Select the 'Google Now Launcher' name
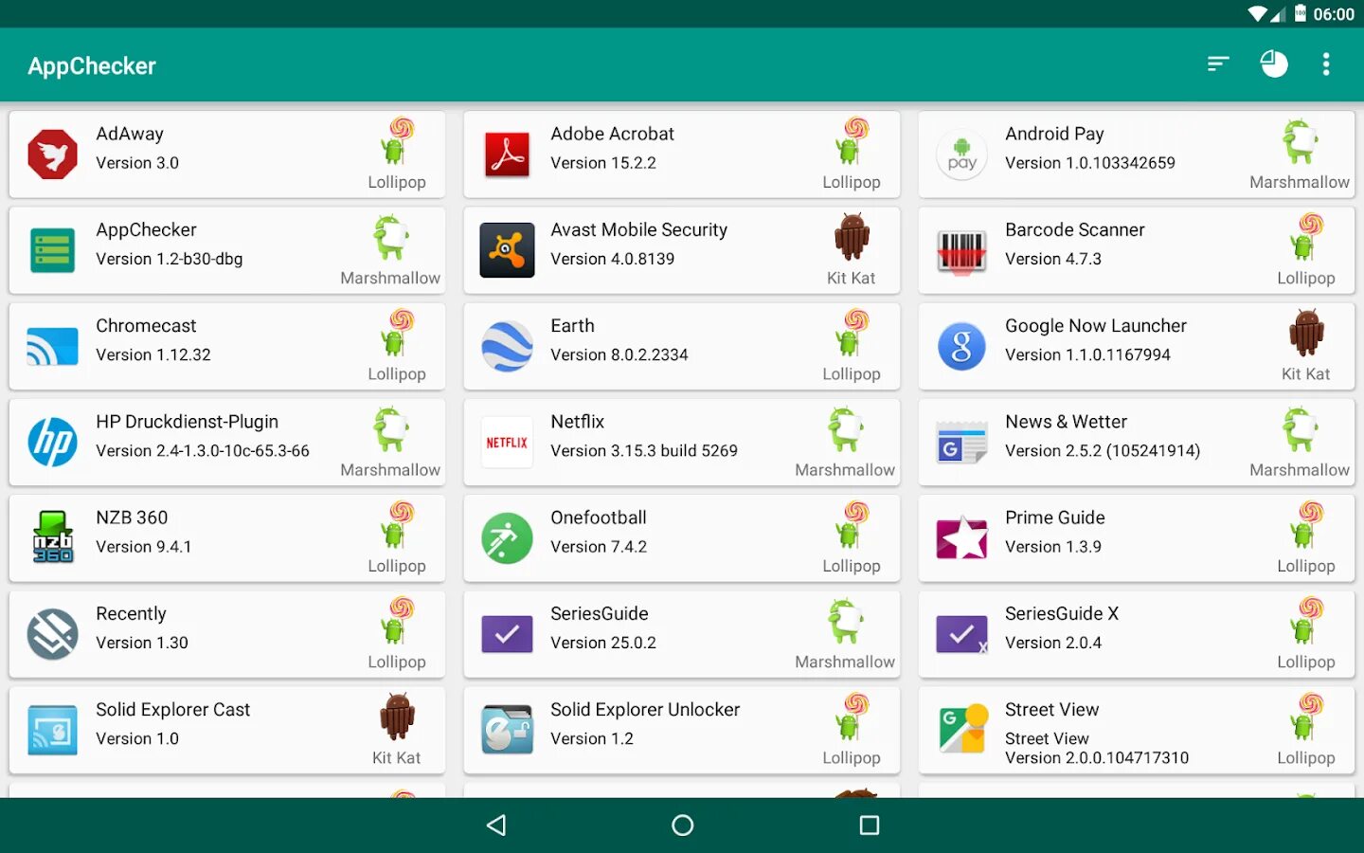Image resolution: width=1364 pixels, height=853 pixels. tap(1096, 325)
